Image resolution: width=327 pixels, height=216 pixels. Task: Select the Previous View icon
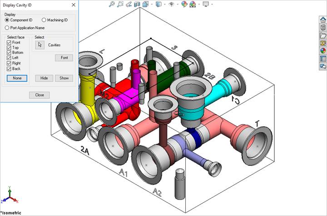(129, 4)
